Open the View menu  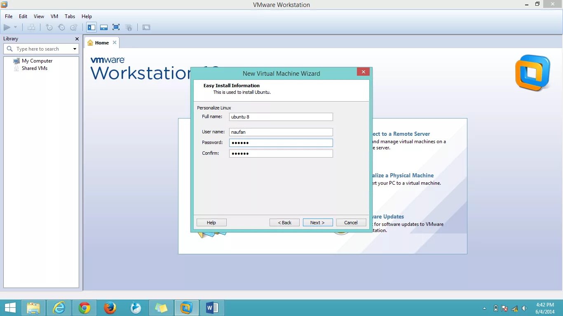click(39, 16)
